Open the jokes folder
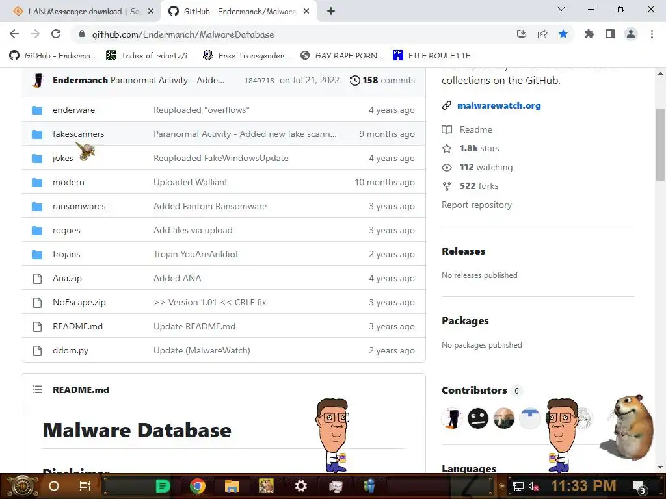 click(x=63, y=159)
